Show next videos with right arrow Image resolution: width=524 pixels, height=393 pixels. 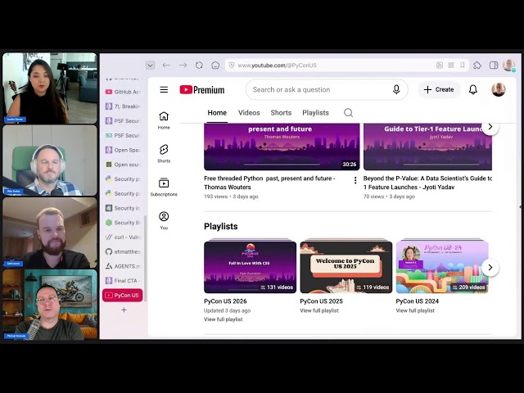pos(490,127)
